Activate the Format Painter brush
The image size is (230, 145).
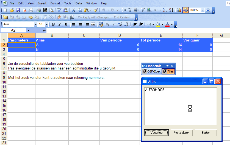pyautogui.click(x=96, y=10)
